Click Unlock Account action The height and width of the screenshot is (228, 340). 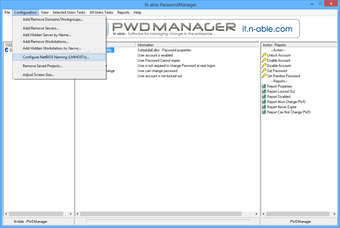click(279, 55)
